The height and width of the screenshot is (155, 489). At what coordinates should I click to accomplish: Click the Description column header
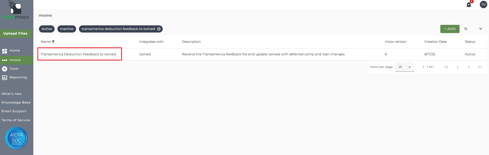point(191,42)
